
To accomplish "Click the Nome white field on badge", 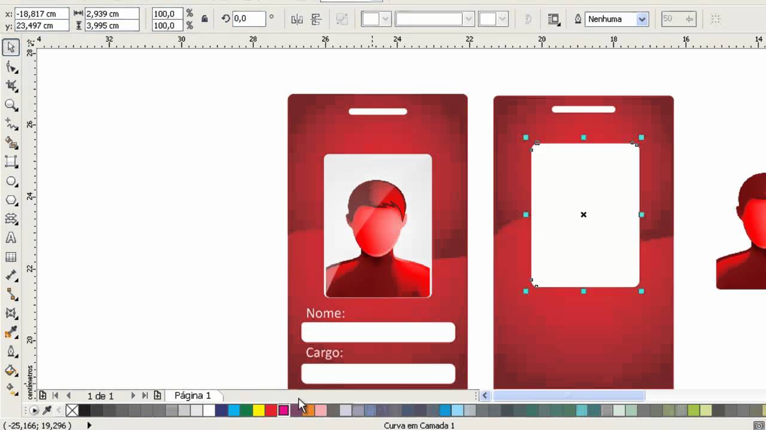I will tap(378, 332).
